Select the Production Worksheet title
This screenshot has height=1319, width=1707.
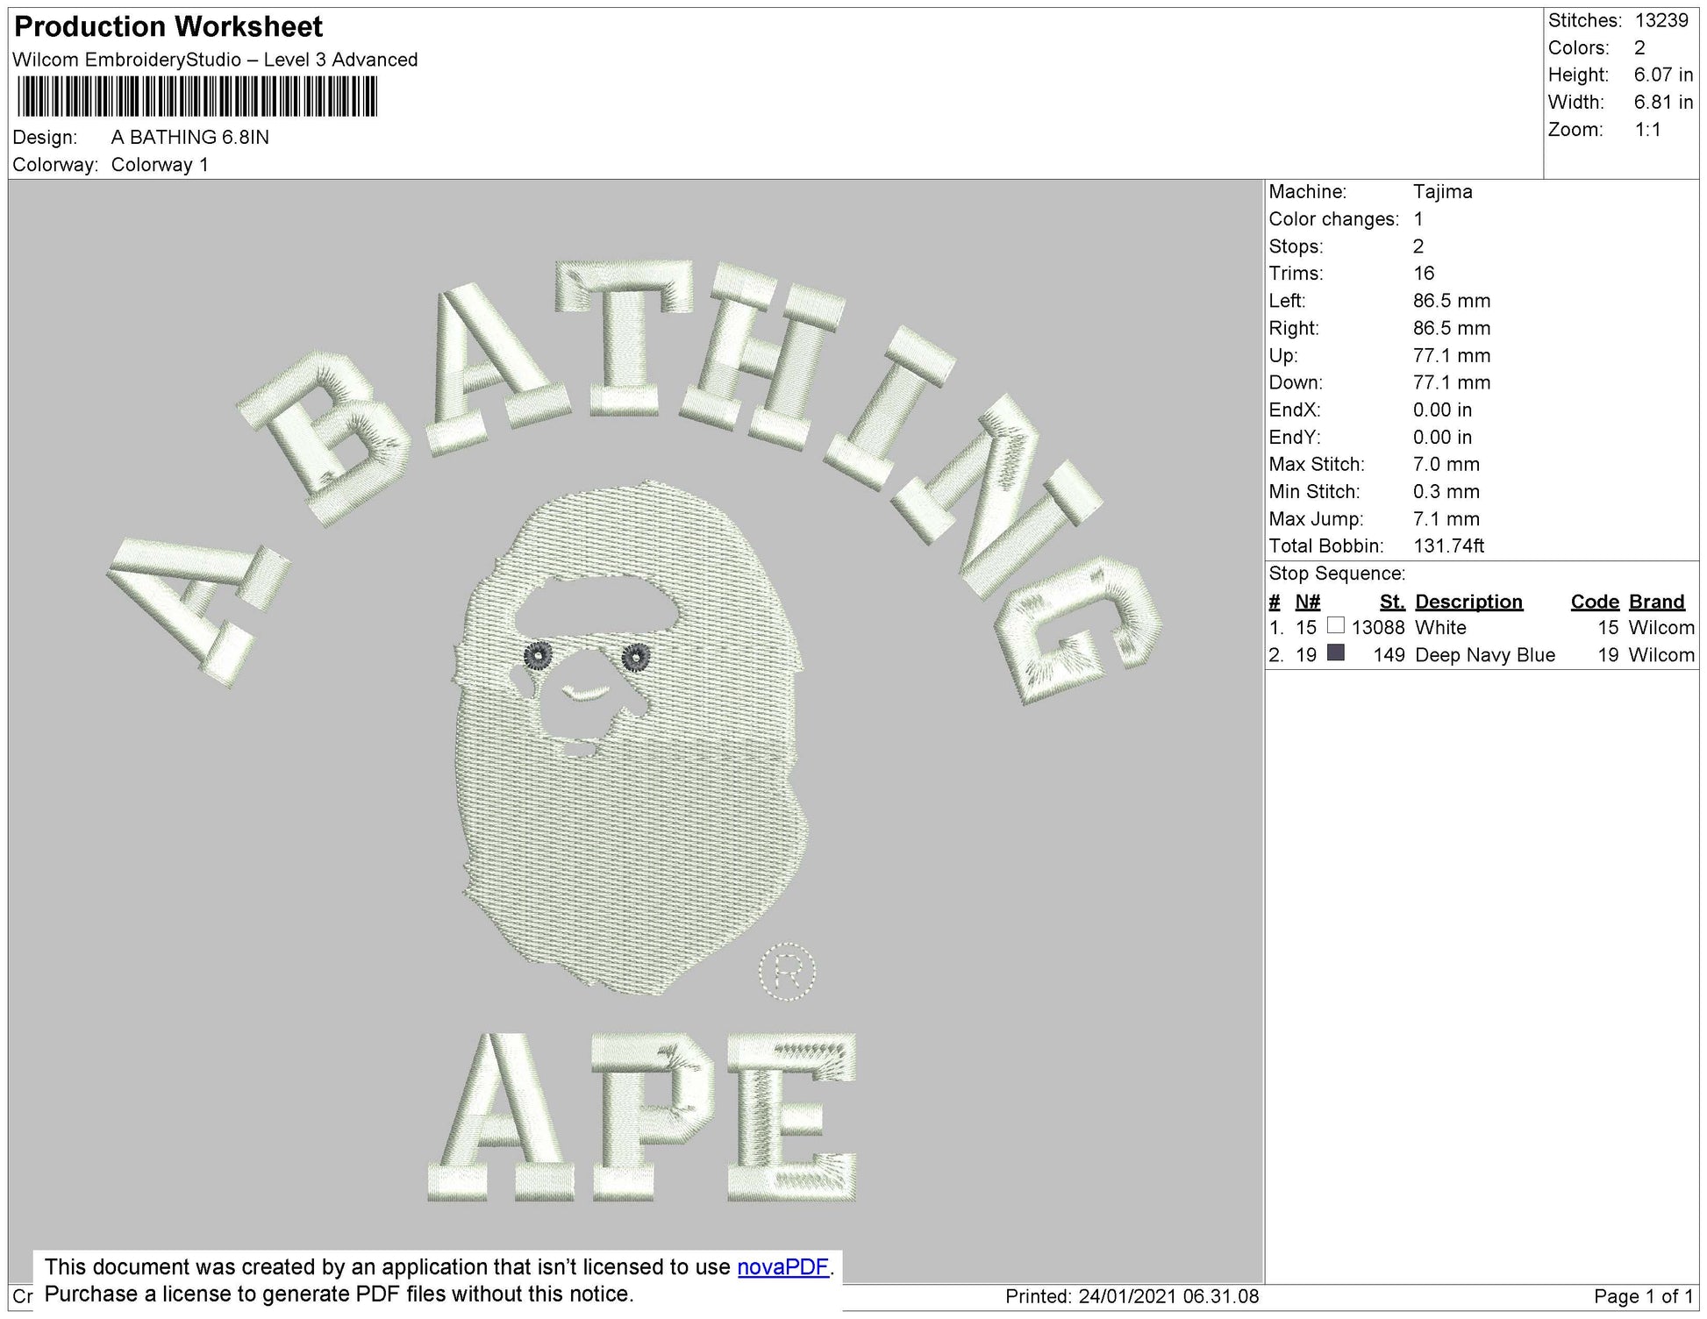tap(168, 26)
